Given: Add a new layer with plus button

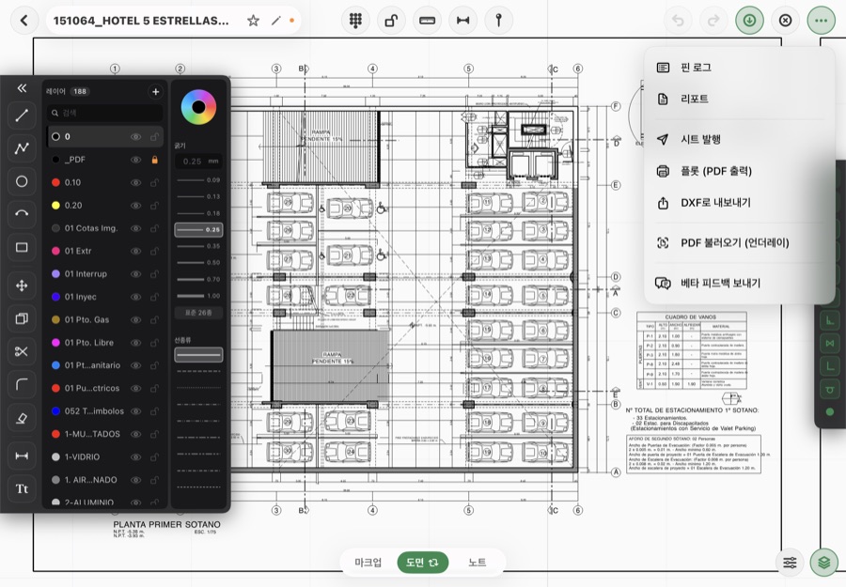Looking at the screenshot, I should point(155,92).
